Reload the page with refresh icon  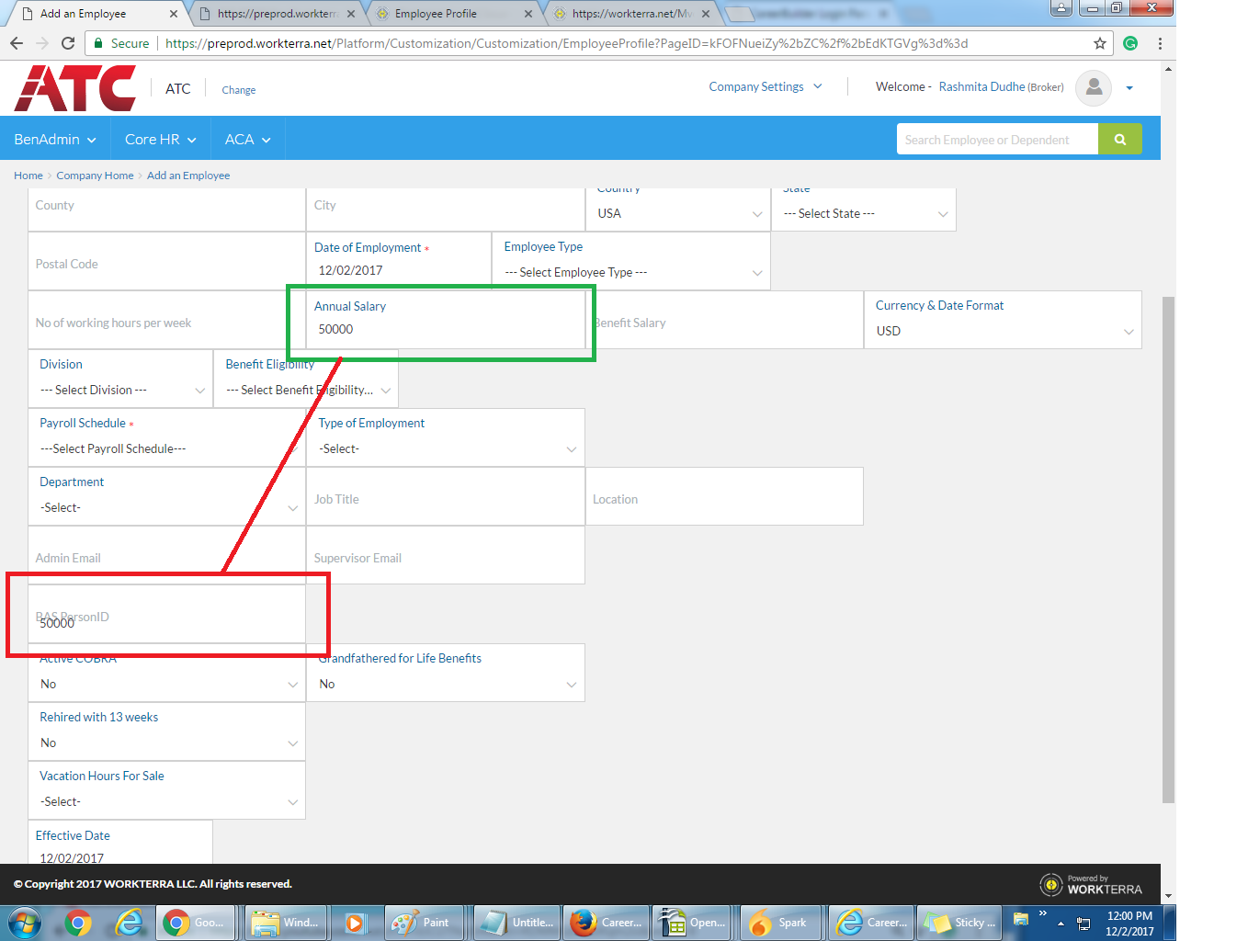point(68,43)
